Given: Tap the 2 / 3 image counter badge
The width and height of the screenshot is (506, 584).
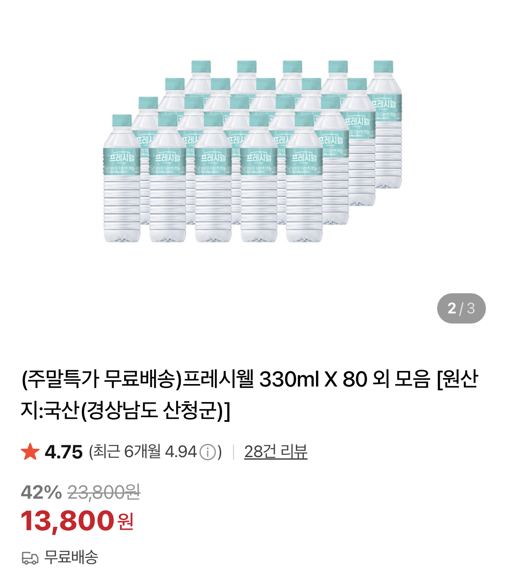Looking at the screenshot, I should coord(461,308).
